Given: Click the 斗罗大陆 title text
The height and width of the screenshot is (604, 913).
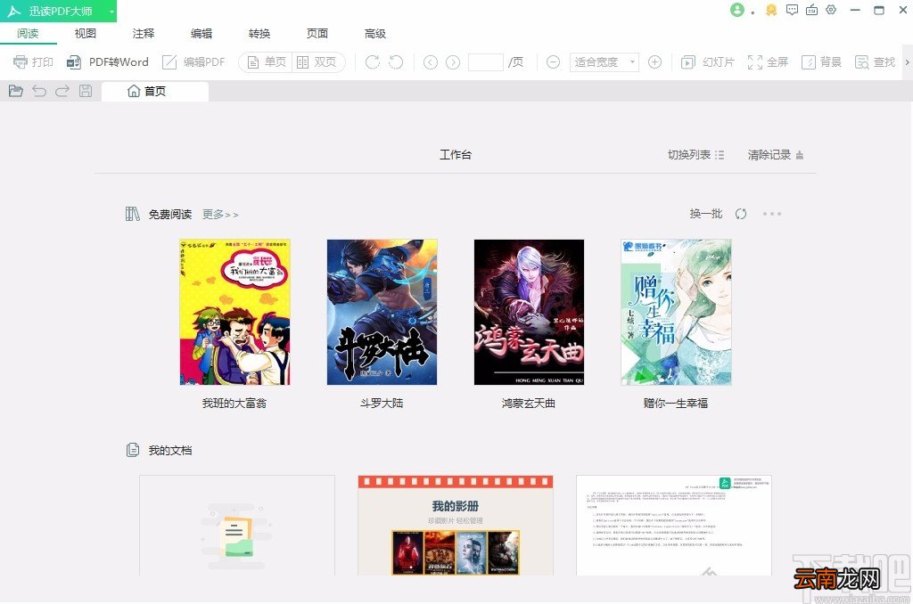Looking at the screenshot, I should pos(382,404).
